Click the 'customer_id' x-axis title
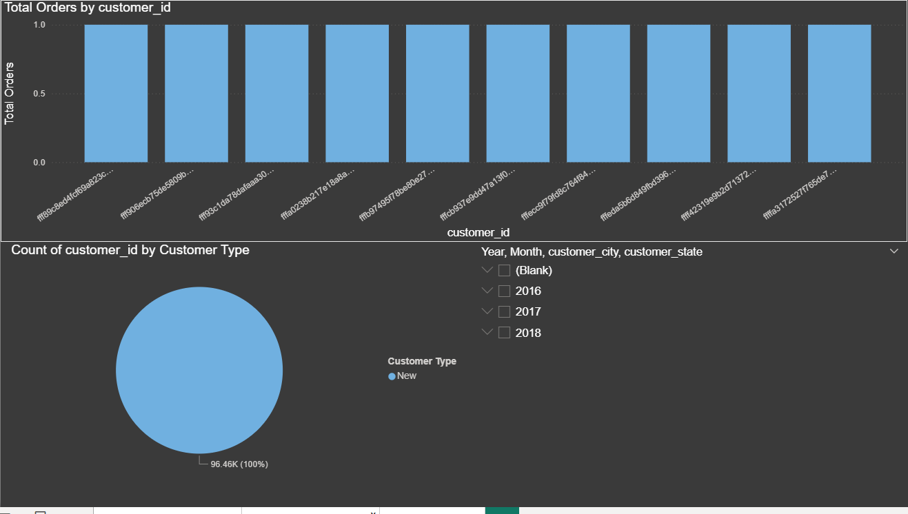 coord(478,233)
